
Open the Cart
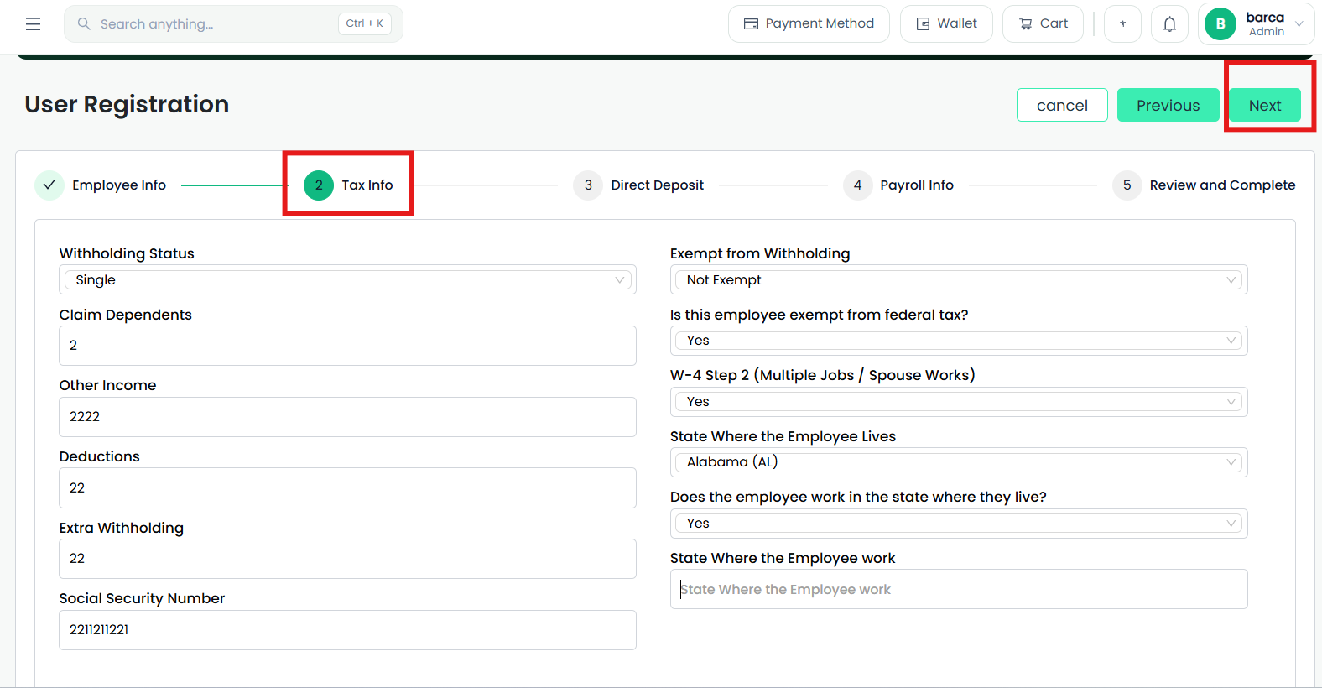pos(1043,23)
